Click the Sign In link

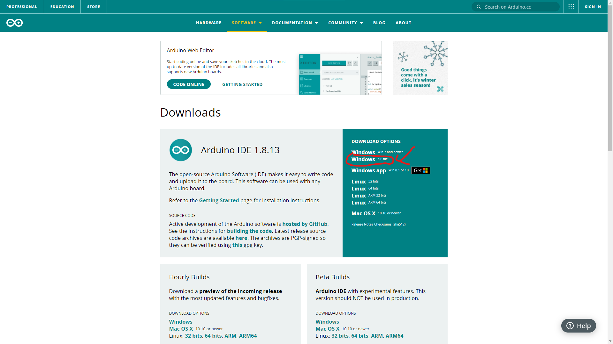click(x=593, y=7)
